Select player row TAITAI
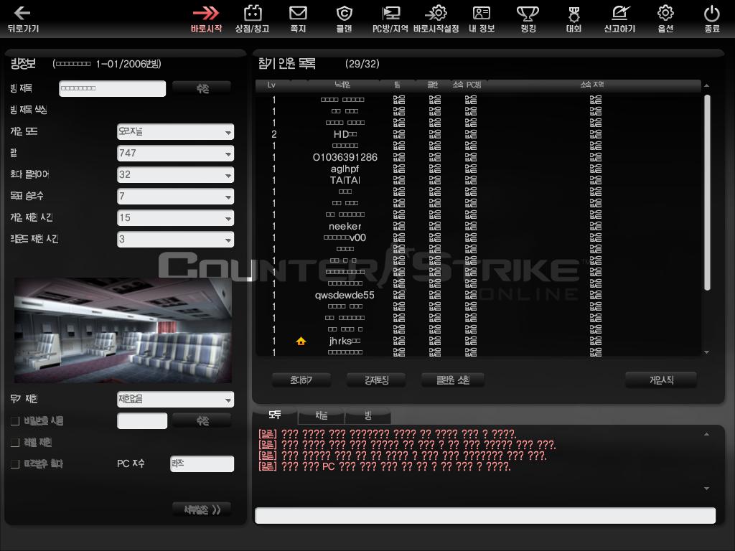Screen dimensions: 735x551 tap(478, 180)
